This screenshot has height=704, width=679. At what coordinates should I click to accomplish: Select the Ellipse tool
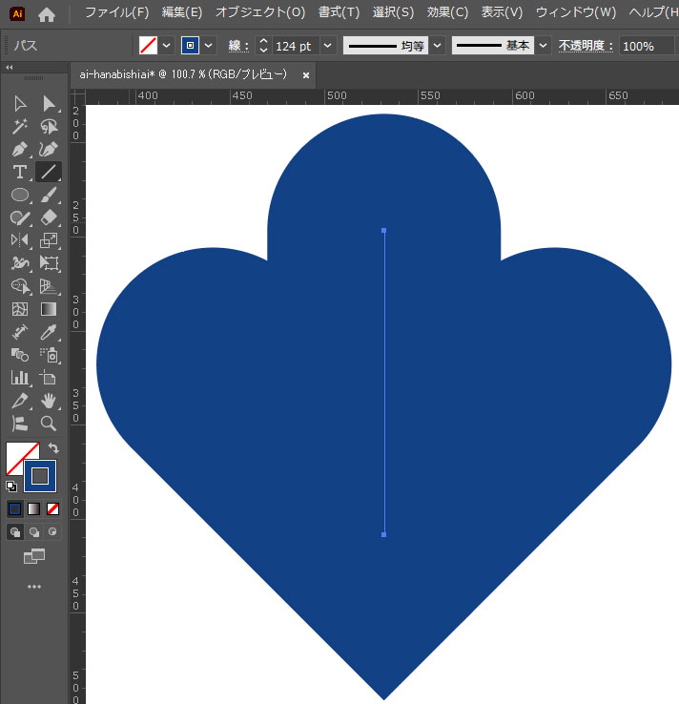[x=19, y=195]
